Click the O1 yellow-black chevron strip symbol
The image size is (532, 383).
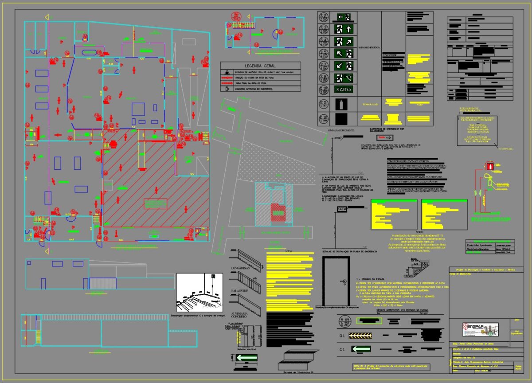click(x=361, y=336)
